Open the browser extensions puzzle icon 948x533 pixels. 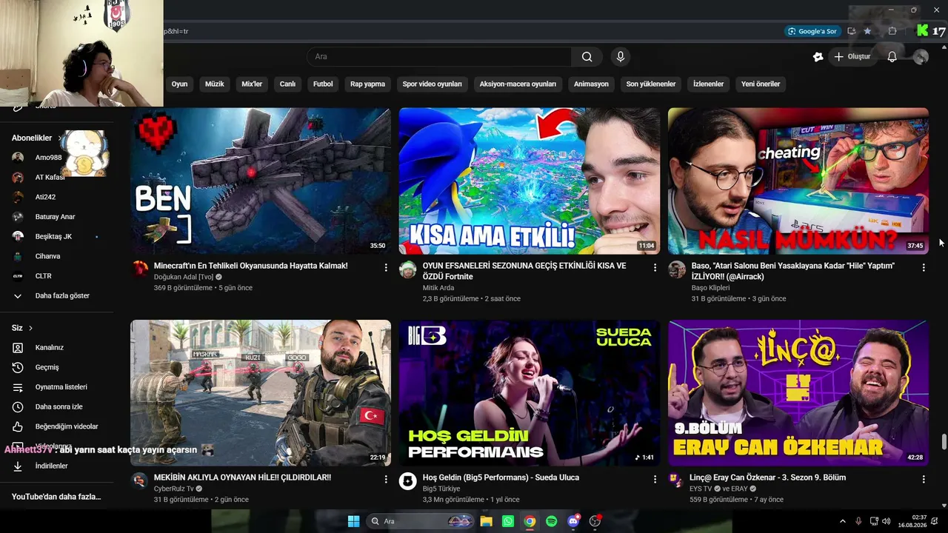(x=892, y=31)
